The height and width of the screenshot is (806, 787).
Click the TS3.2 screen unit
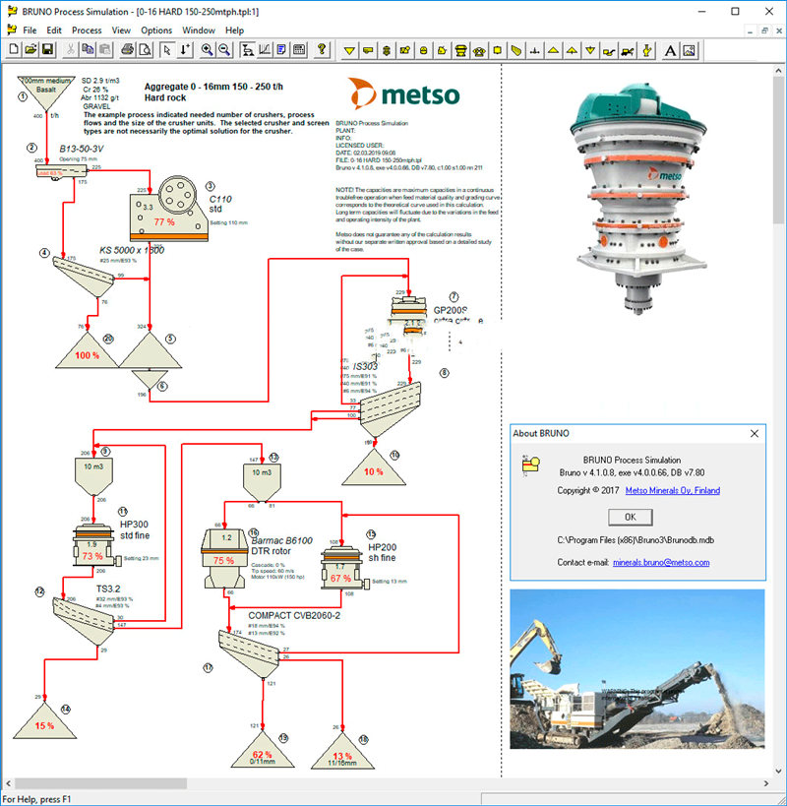tap(84, 621)
